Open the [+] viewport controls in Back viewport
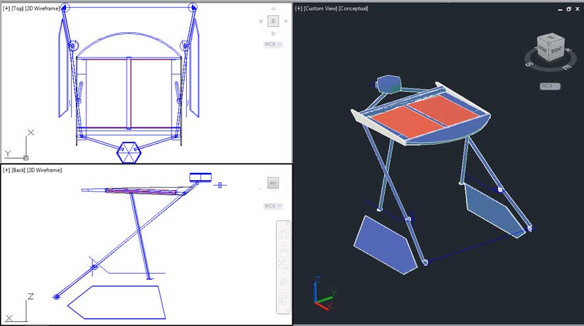 click(x=6, y=170)
